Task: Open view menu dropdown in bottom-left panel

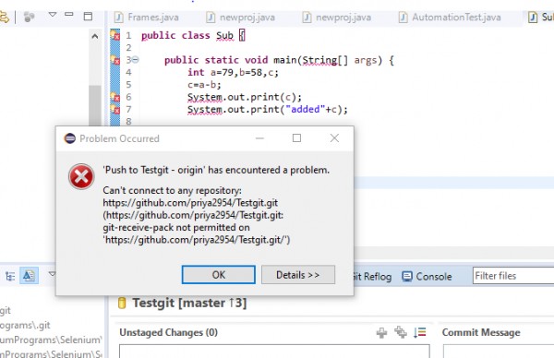Action: [52, 274]
